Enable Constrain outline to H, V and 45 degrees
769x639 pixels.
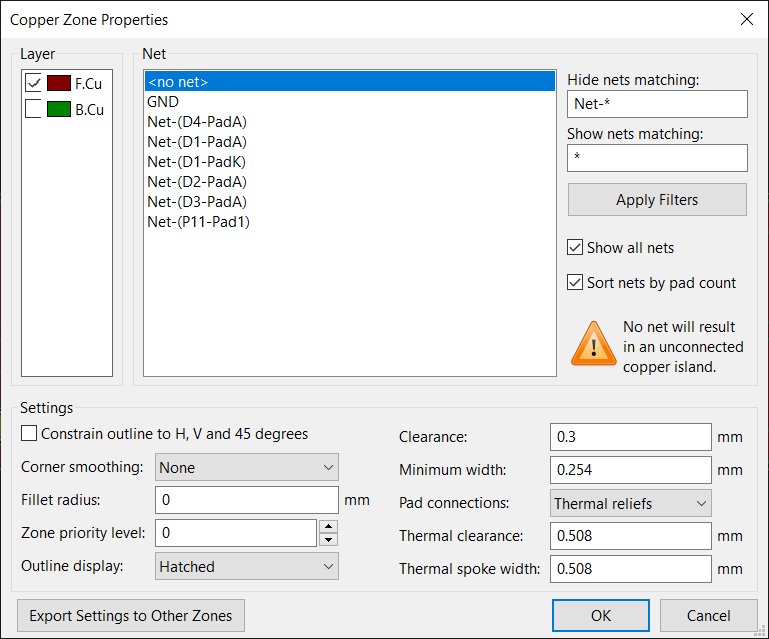tap(29, 434)
